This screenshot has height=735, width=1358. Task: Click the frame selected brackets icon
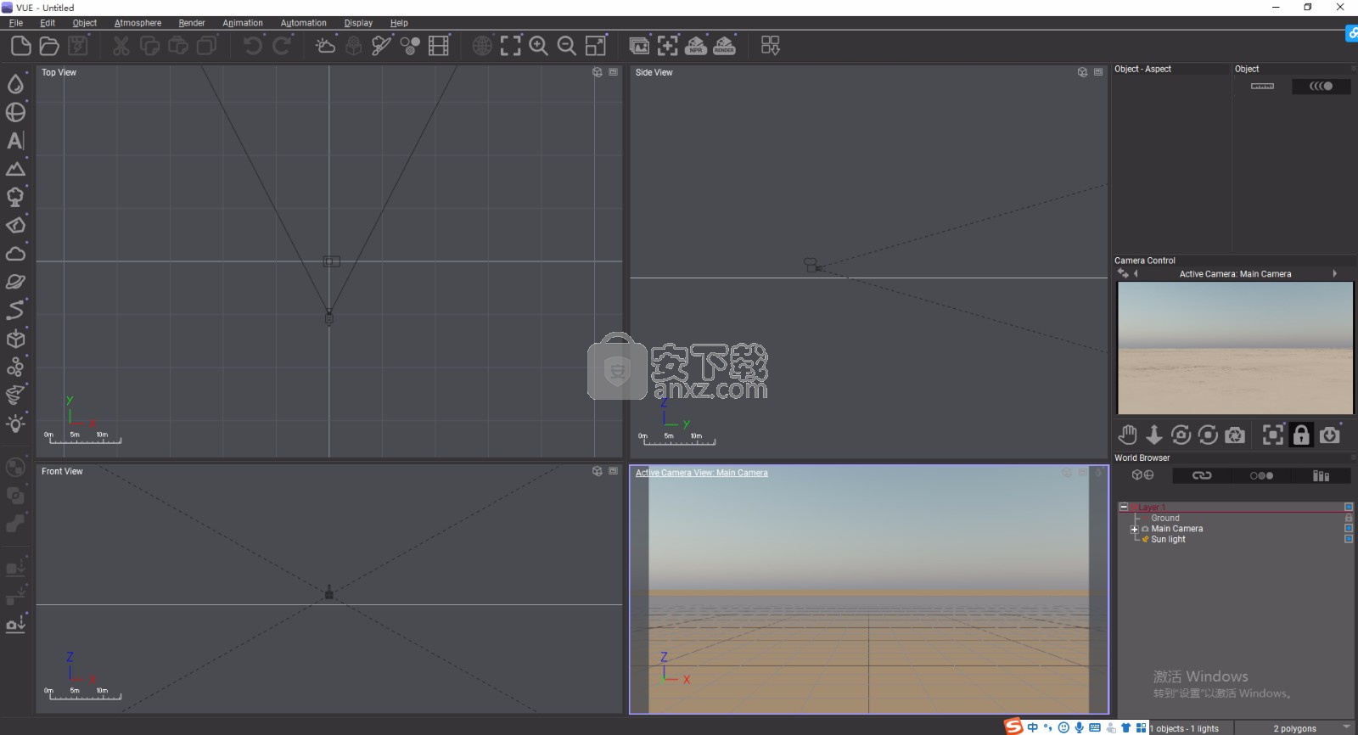tap(511, 46)
